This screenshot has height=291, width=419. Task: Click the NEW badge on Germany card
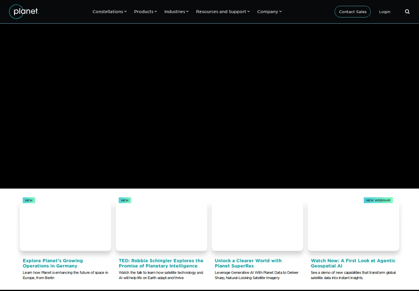click(x=29, y=200)
